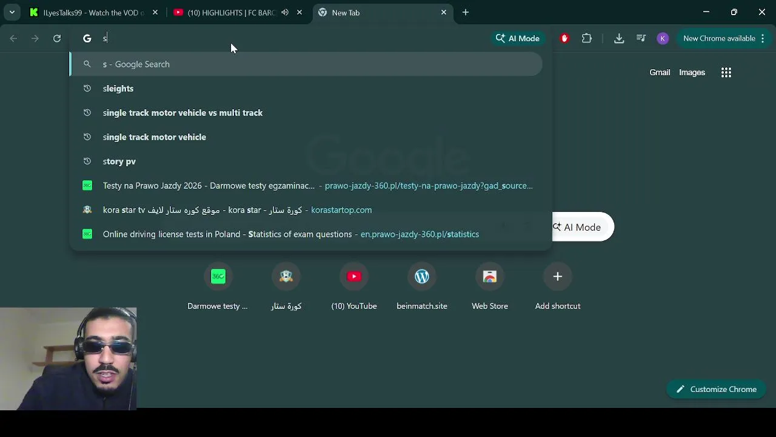This screenshot has height=437, width=776.
Task: Open Images link
Action: 692,72
